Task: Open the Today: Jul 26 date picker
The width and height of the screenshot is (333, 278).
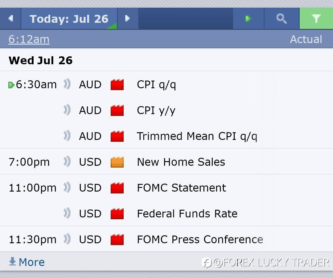Action: 69,18
